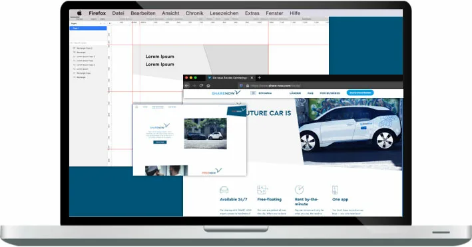Click the phone icon above One app
The image size is (472, 247).
coord(335,190)
